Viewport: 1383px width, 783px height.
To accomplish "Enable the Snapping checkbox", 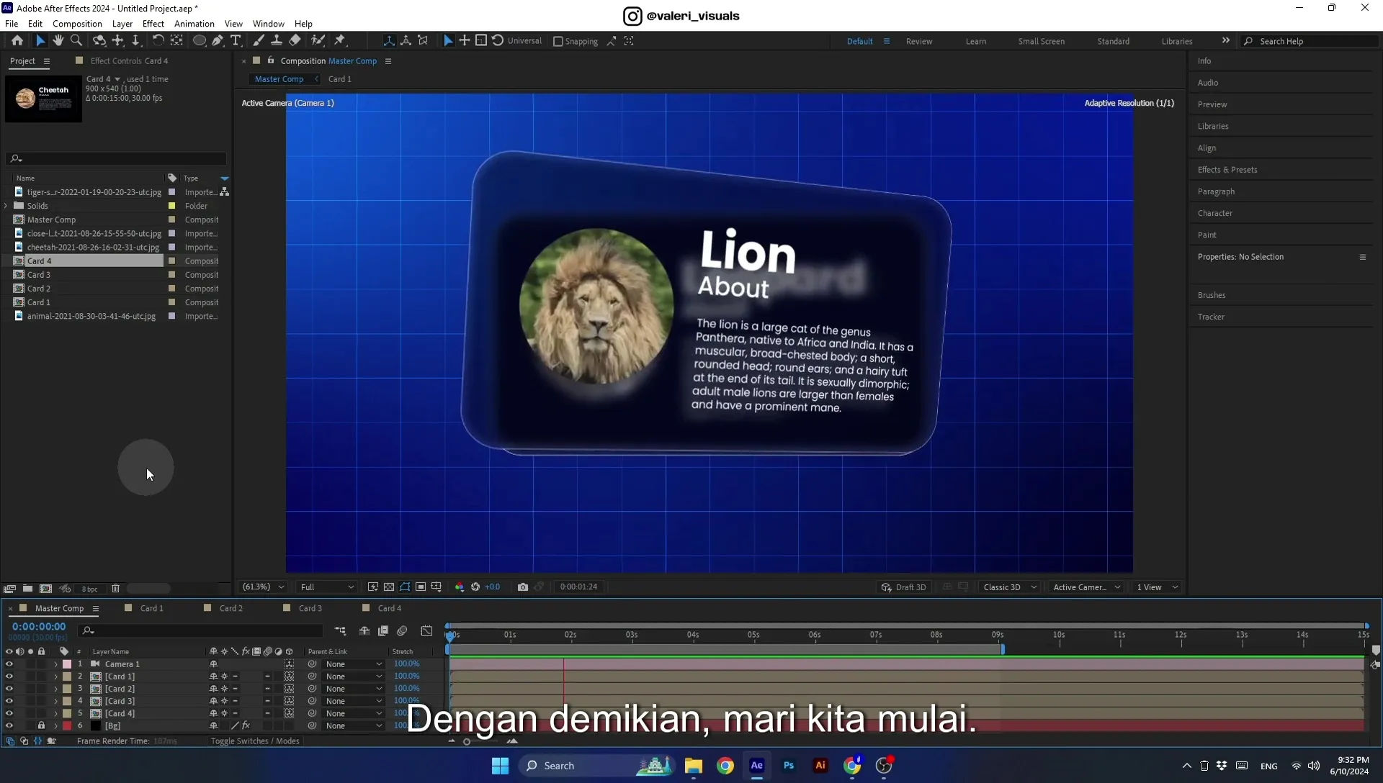I will tap(558, 42).
